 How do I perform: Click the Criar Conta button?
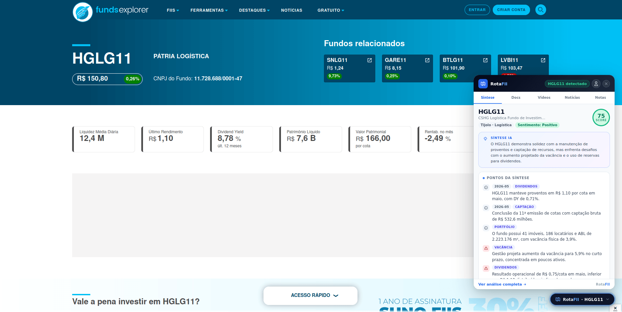click(x=511, y=10)
